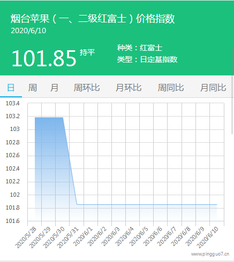
Task: Click the www.pingguo7.cn watermark link
Action: [x=210, y=254]
